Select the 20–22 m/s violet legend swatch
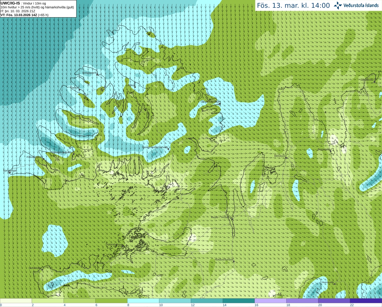 point(334,301)
